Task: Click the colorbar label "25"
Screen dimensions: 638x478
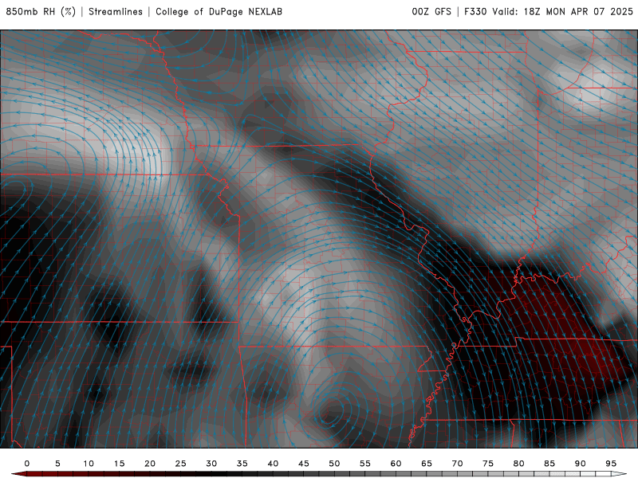Action: [181, 464]
